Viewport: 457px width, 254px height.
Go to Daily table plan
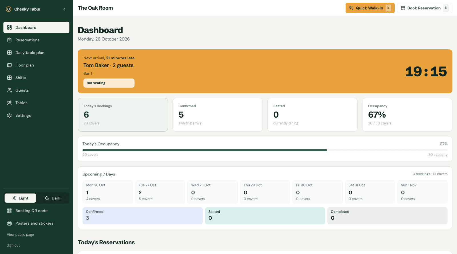(36, 53)
